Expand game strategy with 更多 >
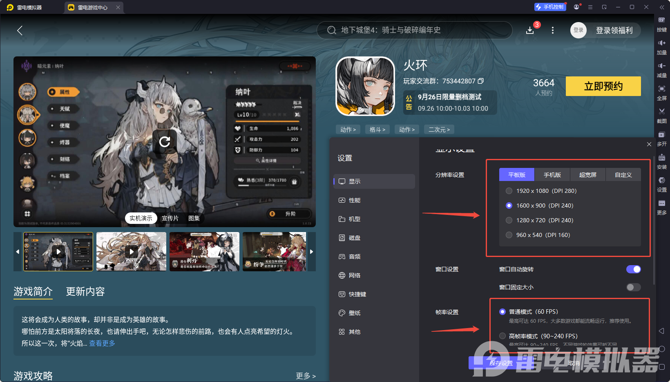 click(x=306, y=376)
